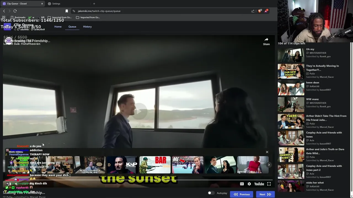Viewport: 353px width, 198px height.
Task: Open the Brave rewards triangle icon
Action: (266, 11)
